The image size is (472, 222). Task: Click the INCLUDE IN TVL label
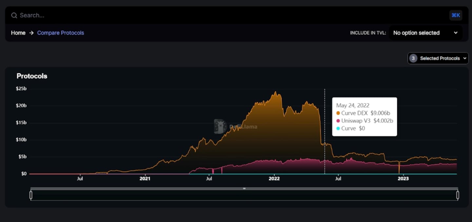[x=368, y=33]
